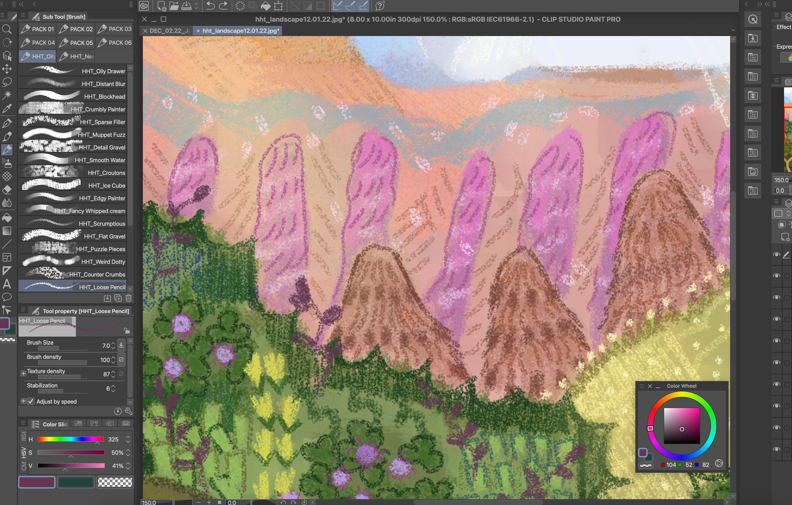Select the Zoom magnifier tool

click(7, 29)
